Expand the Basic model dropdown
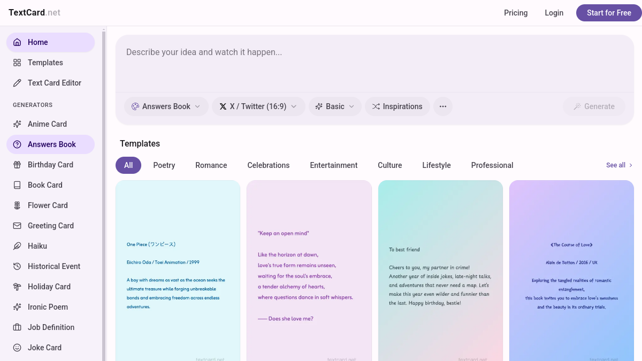Image resolution: width=642 pixels, height=361 pixels. click(x=335, y=106)
